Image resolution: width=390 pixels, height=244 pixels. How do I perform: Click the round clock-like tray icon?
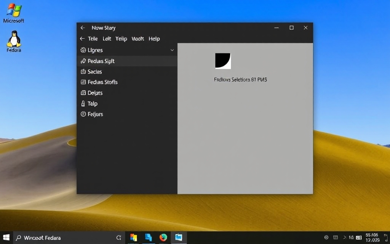coord(326,238)
